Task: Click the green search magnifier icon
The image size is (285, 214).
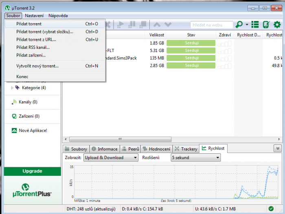Action: click(239, 25)
